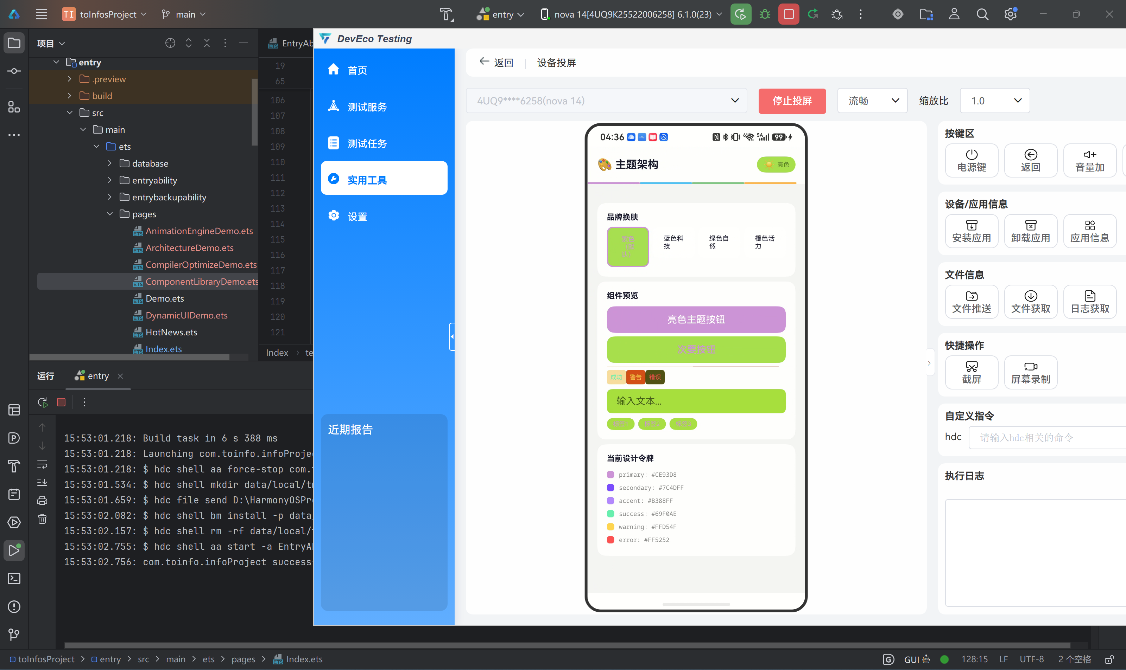Open Search Everywhere magnifier
The width and height of the screenshot is (1126, 670).
tap(982, 14)
